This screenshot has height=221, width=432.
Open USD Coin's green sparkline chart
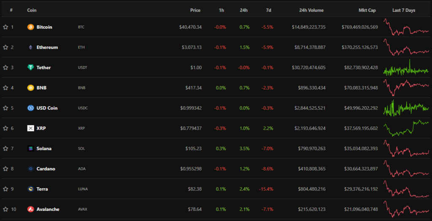(406, 108)
